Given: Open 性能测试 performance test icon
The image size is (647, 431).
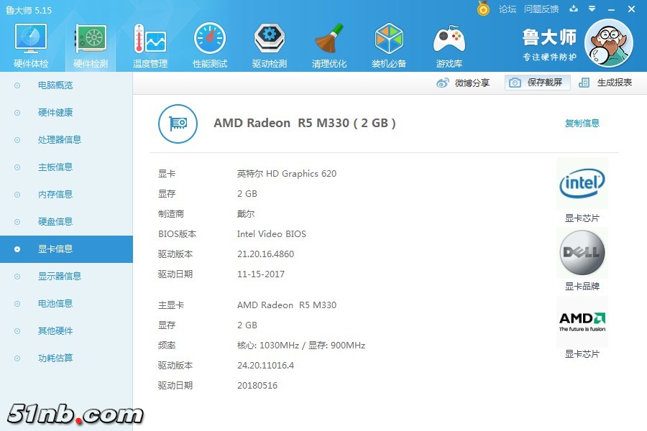Looking at the screenshot, I should (x=210, y=46).
